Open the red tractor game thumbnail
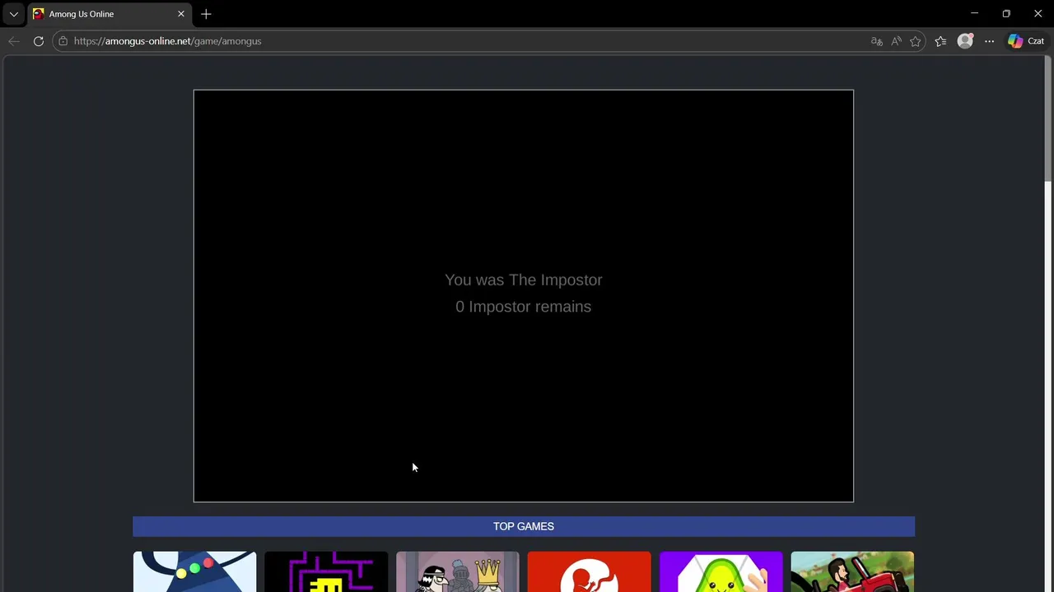 tap(852, 571)
